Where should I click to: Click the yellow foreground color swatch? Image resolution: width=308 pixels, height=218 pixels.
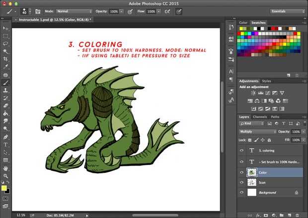click(4, 188)
